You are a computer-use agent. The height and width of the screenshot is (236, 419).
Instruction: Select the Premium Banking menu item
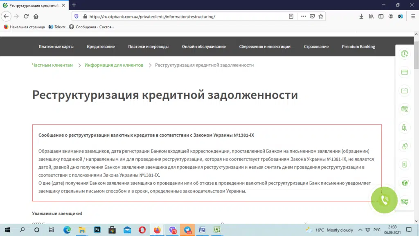pos(358,47)
